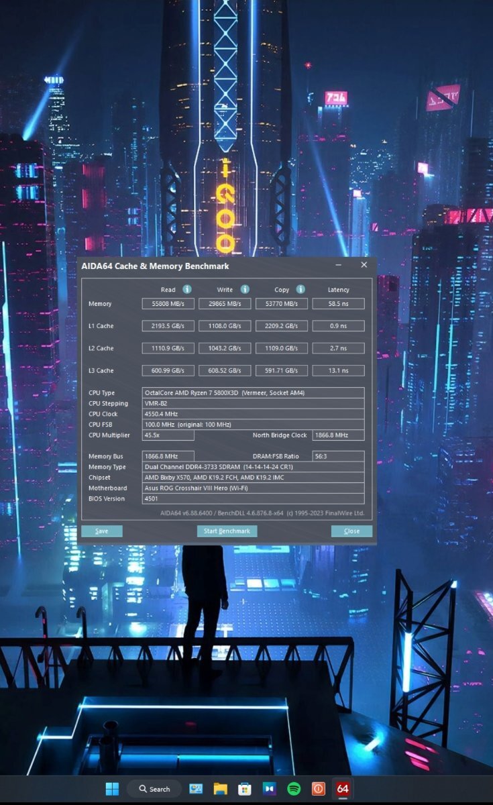Click the CPU Stepping value VMR-B2
The width and height of the screenshot is (493, 805).
(254, 403)
